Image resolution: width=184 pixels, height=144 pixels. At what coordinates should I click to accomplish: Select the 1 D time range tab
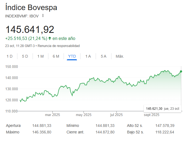point(10,56)
